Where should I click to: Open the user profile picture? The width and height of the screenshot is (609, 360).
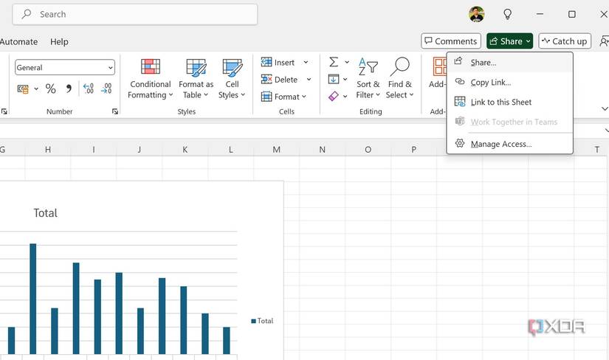[x=477, y=14]
